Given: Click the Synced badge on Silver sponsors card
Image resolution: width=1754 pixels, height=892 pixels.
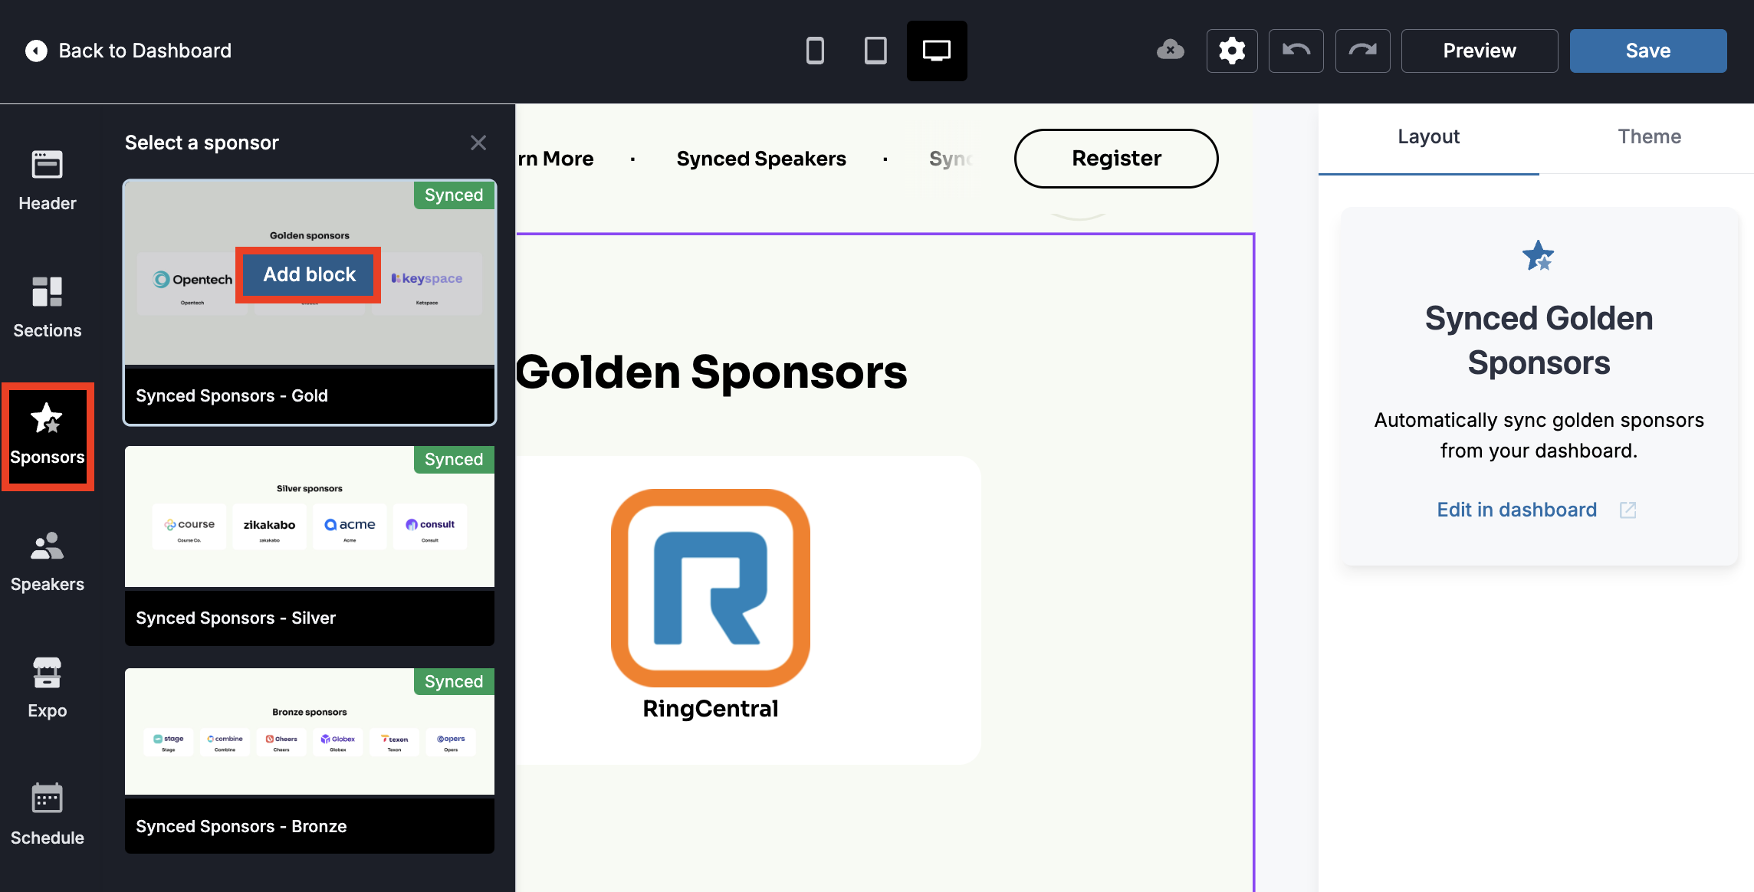Looking at the screenshot, I should pos(454,459).
